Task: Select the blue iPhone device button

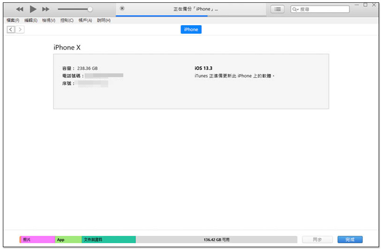Action: (191, 30)
